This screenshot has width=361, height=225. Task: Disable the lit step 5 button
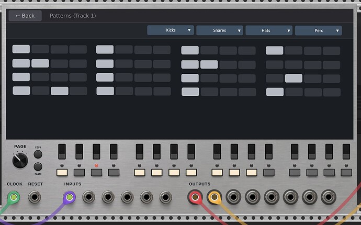pos(140,173)
